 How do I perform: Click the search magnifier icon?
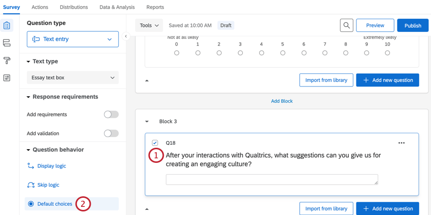346,25
